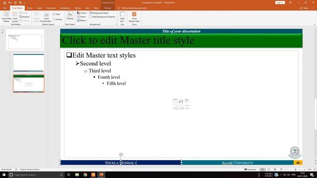The image size is (317, 178).
Task: Open Ribbon Display Options
Action: 290,2
